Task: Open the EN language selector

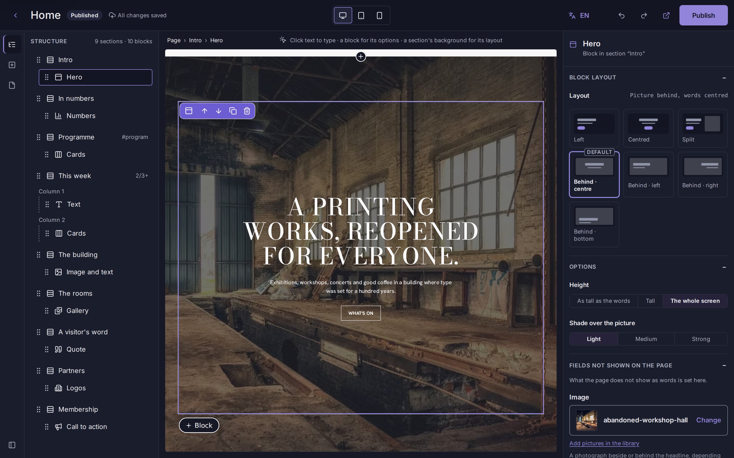Action: point(579,16)
